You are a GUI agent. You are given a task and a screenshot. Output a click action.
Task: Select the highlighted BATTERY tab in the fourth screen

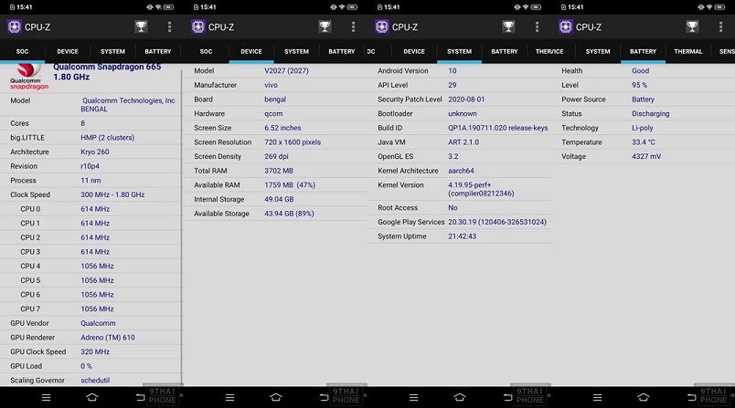point(644,51)
